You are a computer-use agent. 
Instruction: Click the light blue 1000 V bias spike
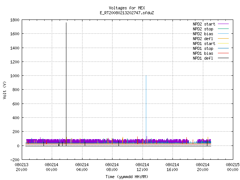click(x=146, y=107)
